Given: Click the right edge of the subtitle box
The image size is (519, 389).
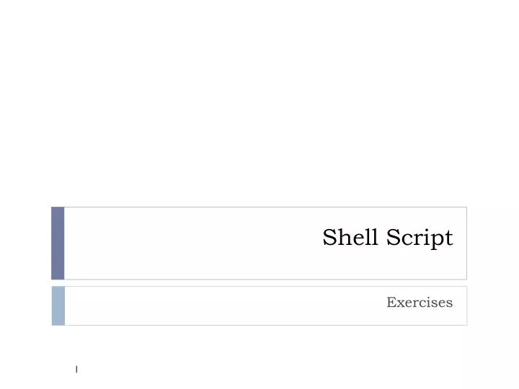Looking at the screenshot, I should coord(467,305).
